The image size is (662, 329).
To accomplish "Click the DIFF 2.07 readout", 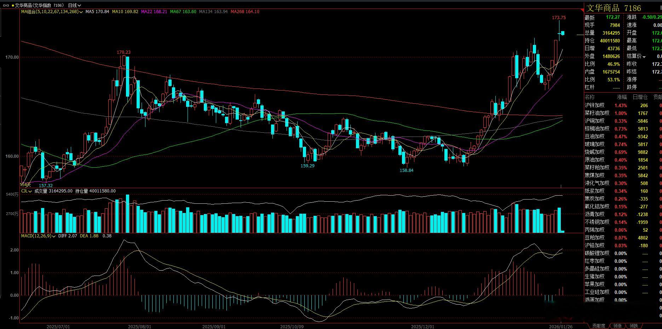I will click(x=68, y=236).
